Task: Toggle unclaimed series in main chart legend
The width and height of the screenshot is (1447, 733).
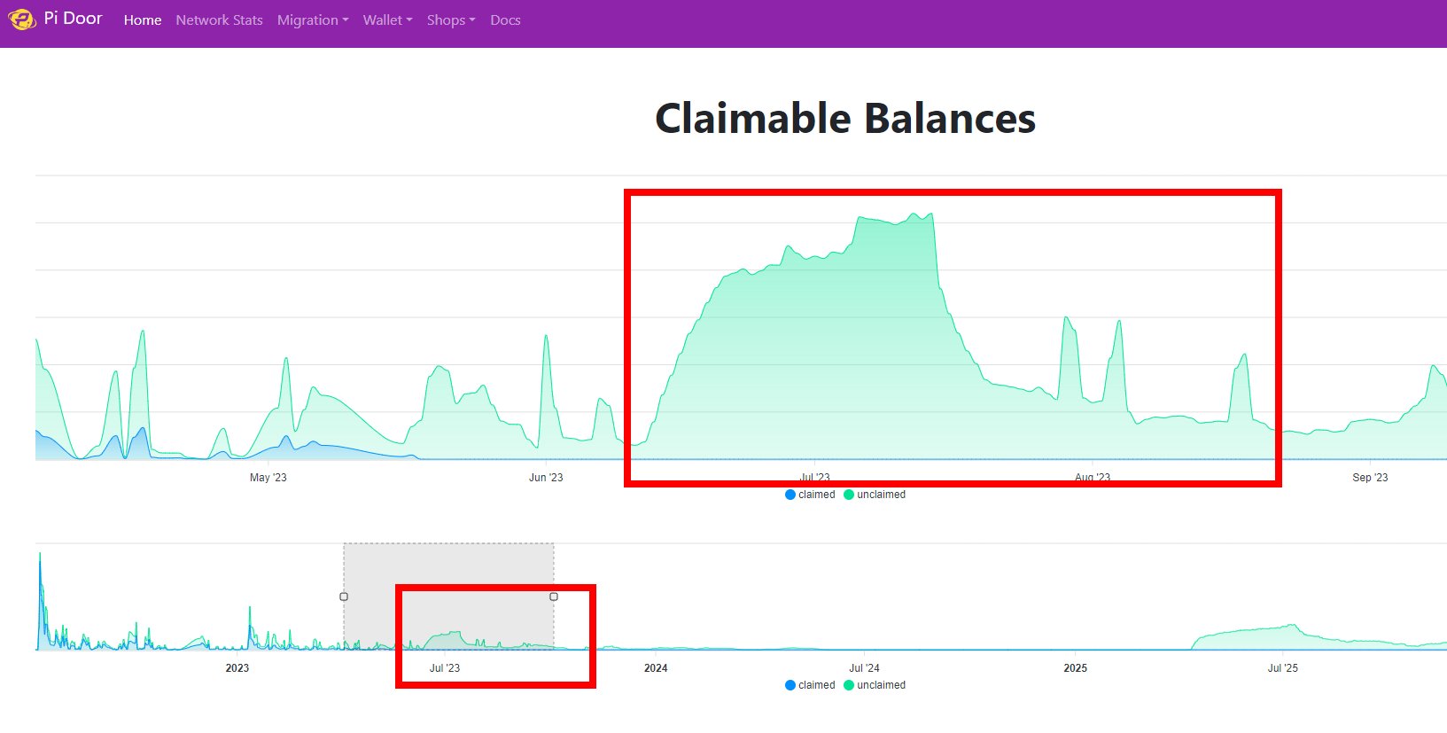Action: coord(881,495)
